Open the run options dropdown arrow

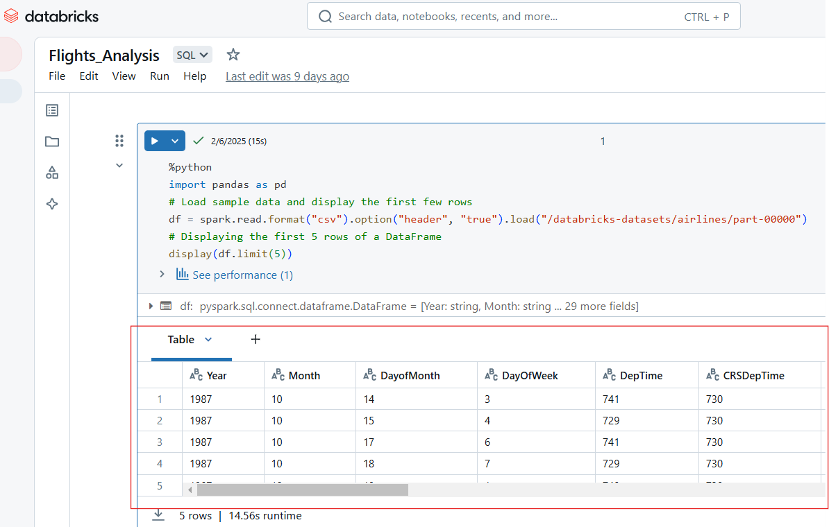[175, 141]
